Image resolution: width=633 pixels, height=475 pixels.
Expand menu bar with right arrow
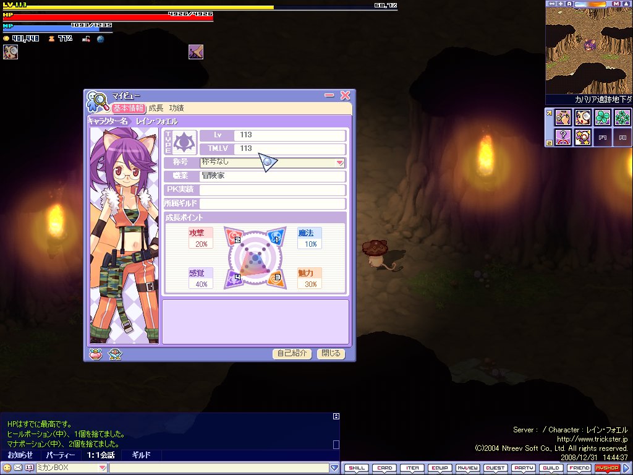pos(627,468)
